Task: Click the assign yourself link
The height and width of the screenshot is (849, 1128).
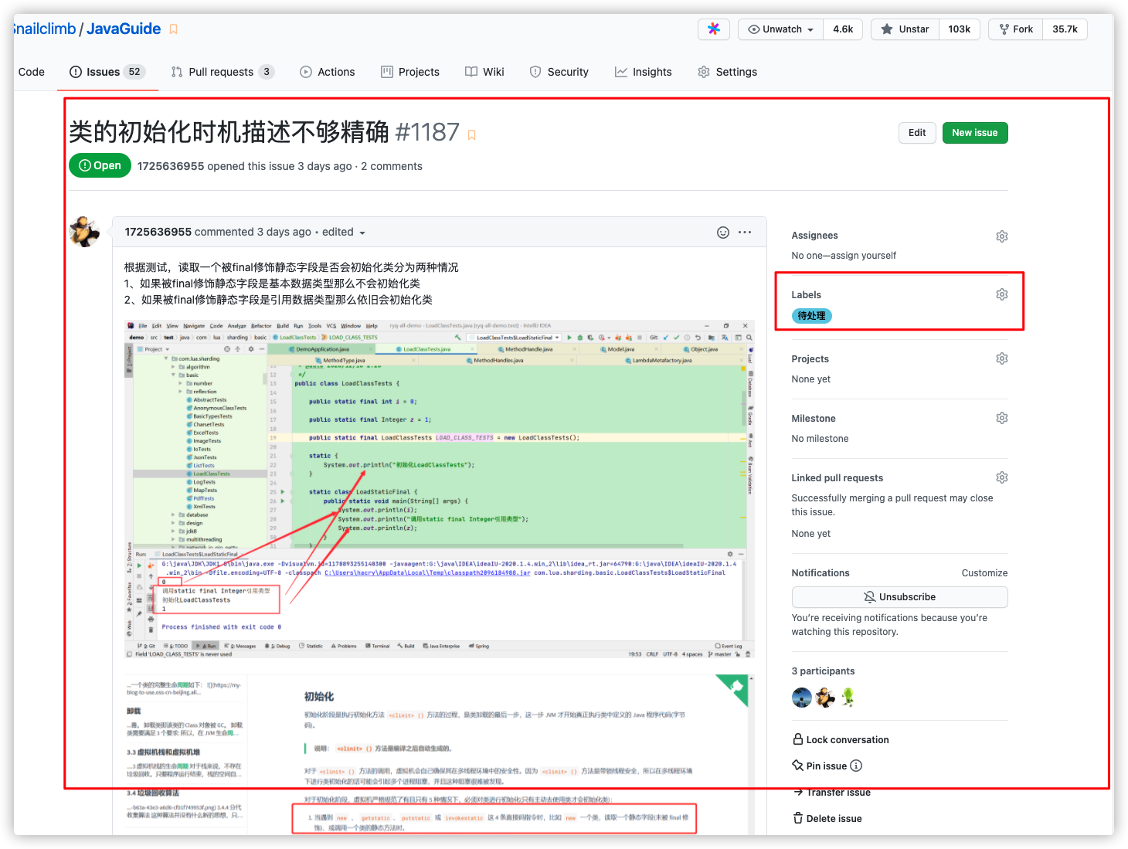Action: click(864, 256)
